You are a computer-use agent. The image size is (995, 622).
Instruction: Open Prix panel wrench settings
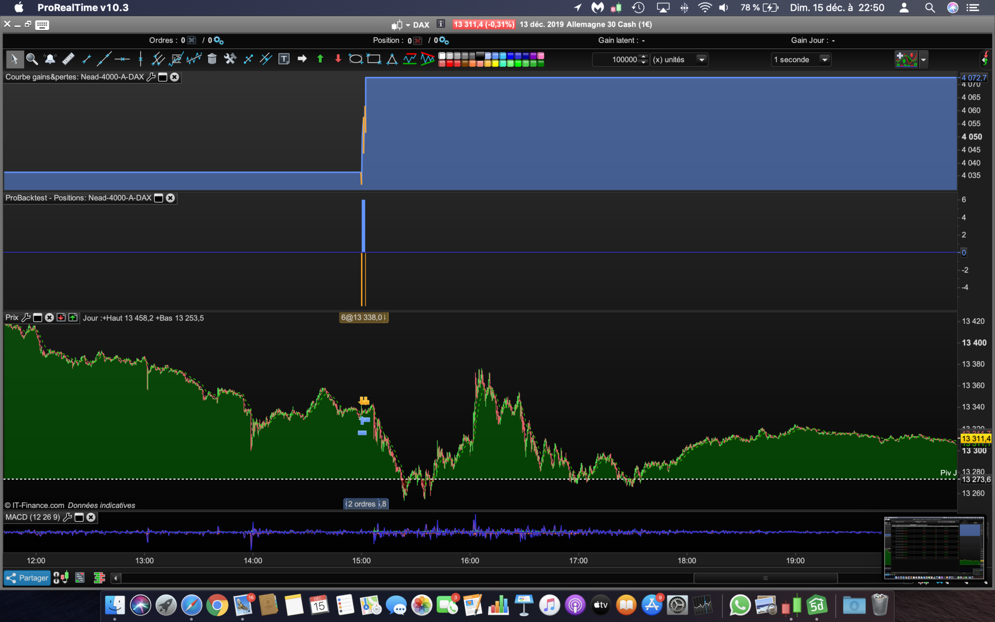(26, 317)
